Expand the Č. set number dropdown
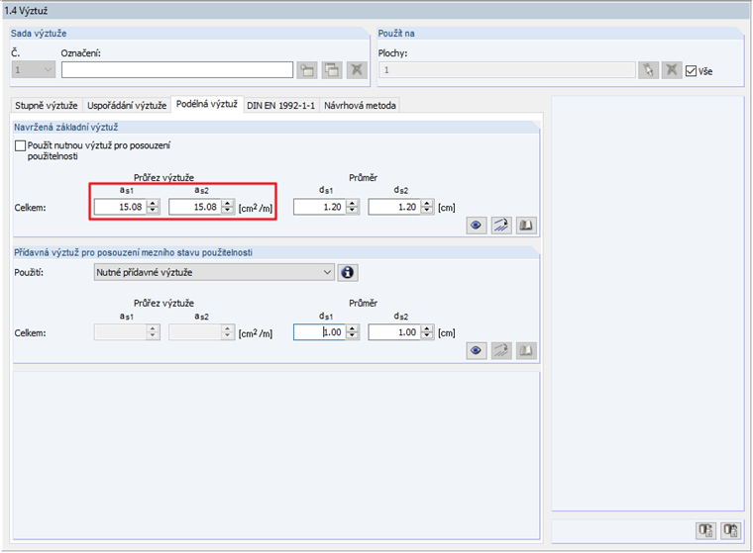Image resolution: width=753 pixels, height=553 pixels. (x=33, y=70)
